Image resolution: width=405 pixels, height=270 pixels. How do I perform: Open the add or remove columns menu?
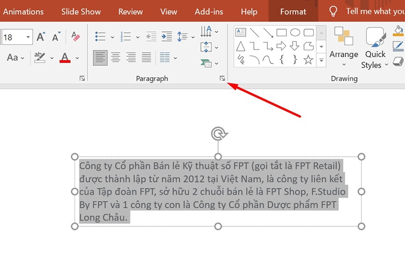pos(168,58)
